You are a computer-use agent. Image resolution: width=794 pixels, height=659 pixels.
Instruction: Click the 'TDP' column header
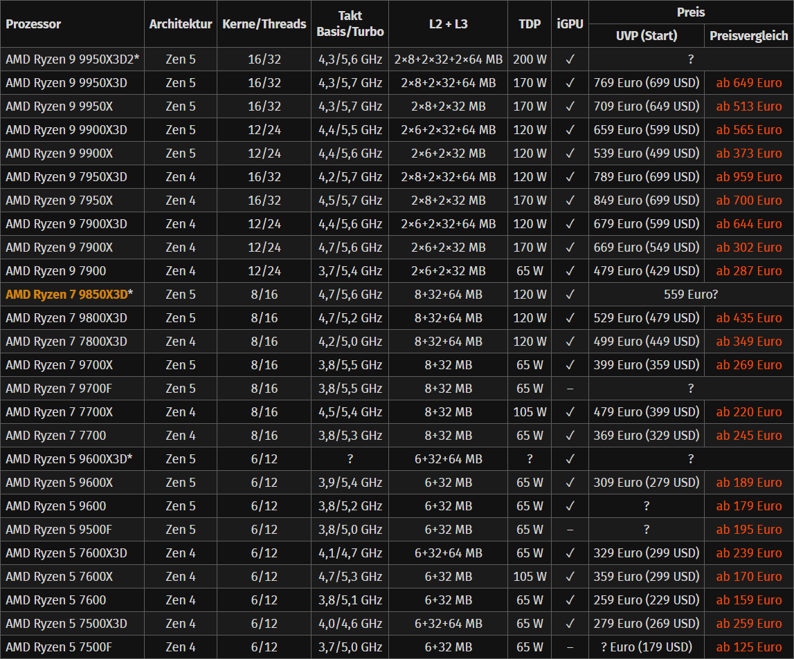[530, 24]
